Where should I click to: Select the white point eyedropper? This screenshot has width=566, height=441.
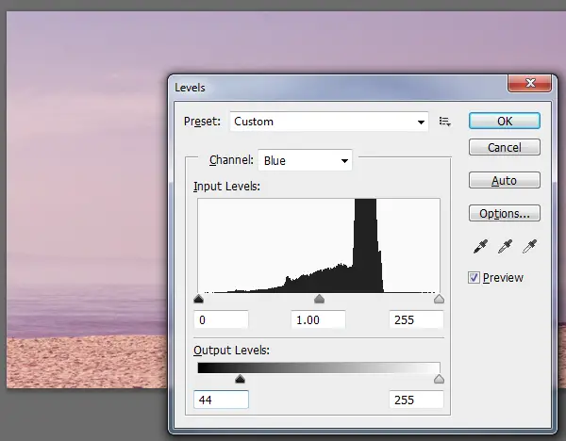528,247
